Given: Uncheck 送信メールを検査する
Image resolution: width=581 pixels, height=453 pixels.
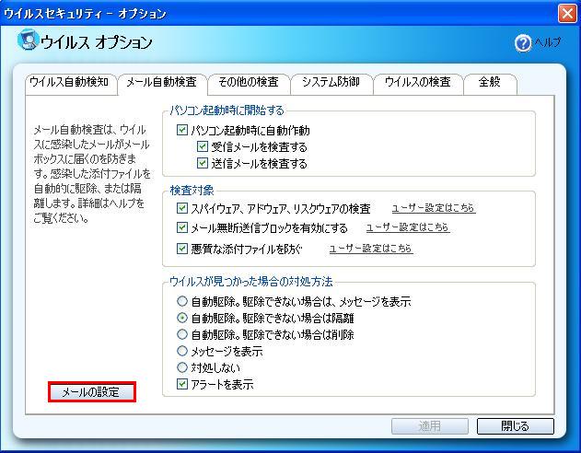Looking at the screenshot, I should [x=203, y=163].
